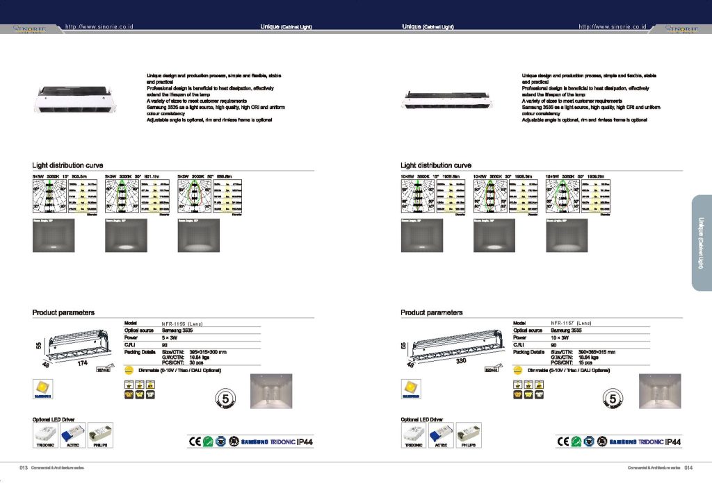Click the yellow Dimmable icon on right page
Screen dimensions: 712x486
pos(517,370)
